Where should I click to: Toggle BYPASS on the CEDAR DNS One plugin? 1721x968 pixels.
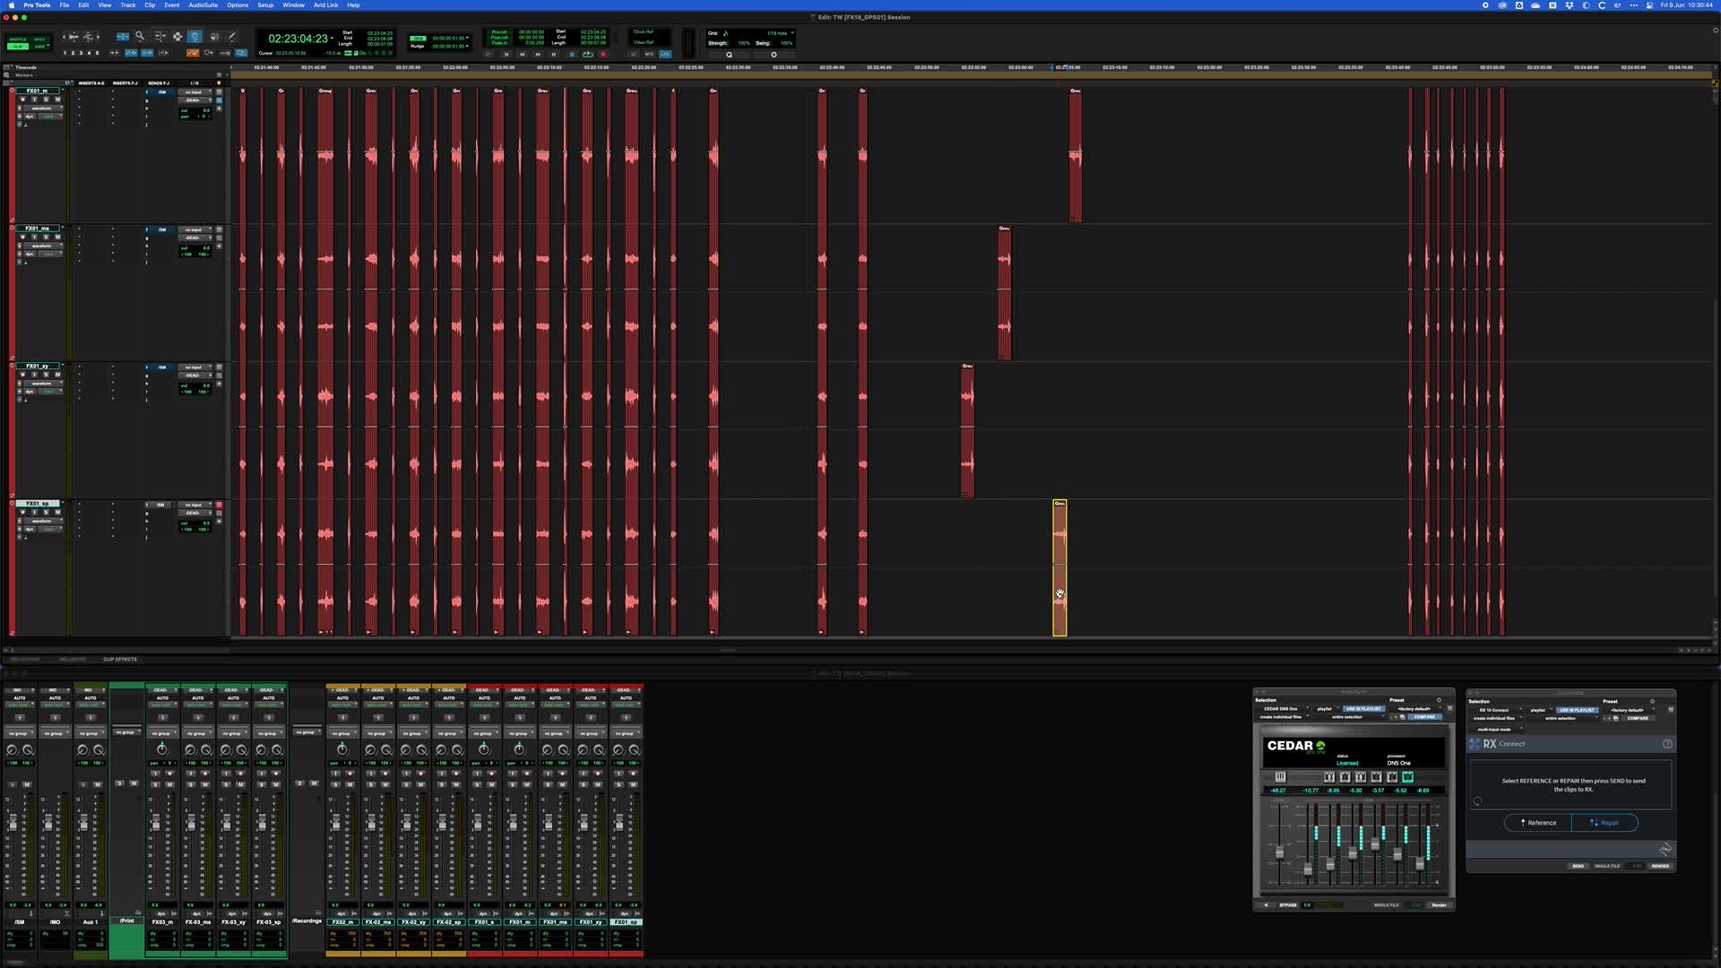pyautogui.click(x=1289, y=905)
